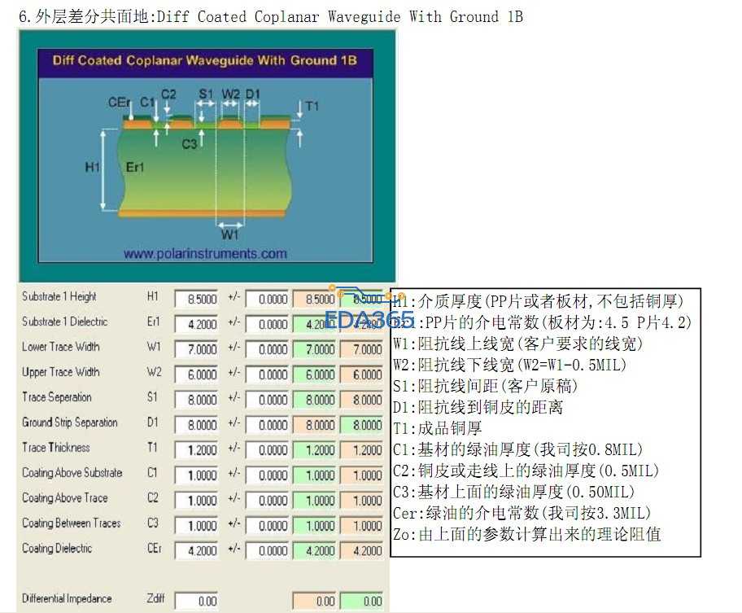Screen dimensions: 742x613
Task: Click the D1 minimum value cell 8.0000
Action: click(x=314, y=425)
